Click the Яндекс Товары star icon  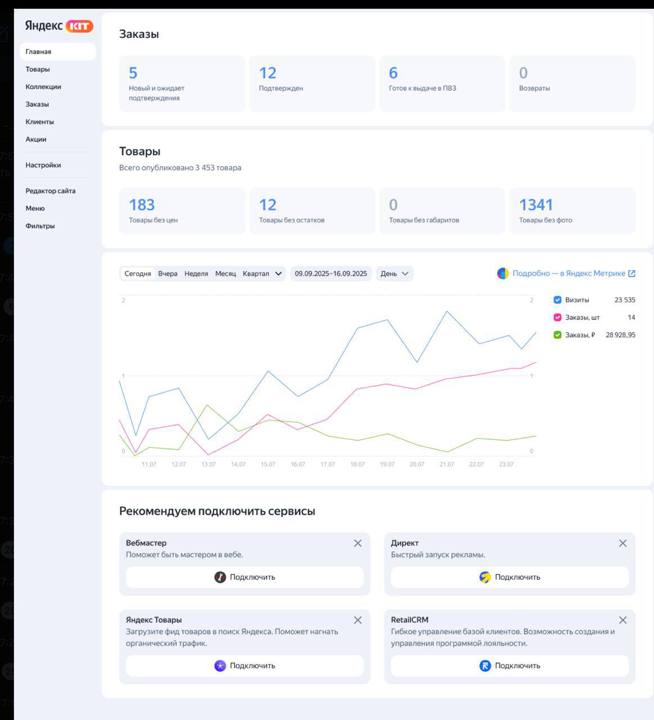[220, 665]
